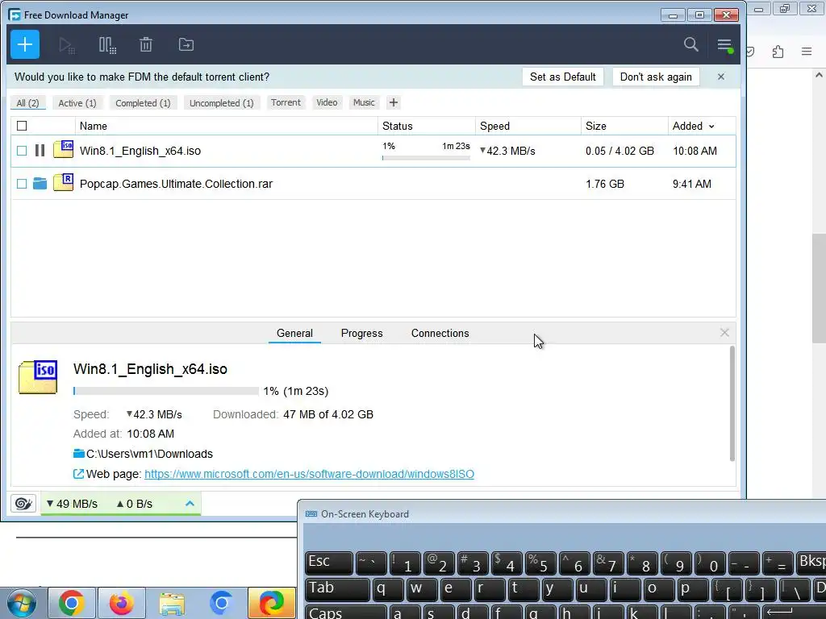Filter by Uncompleted (1) downloads
The height and width of the screenshot is (619, 826).
(x=221, y=103)
